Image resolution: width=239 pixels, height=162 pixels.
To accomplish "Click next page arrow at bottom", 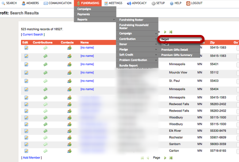I will coord(165,158).
